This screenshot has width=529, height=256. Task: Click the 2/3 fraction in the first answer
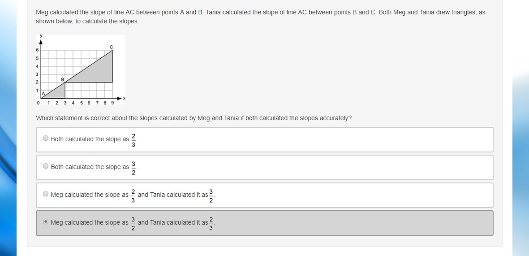pos(133,139)
